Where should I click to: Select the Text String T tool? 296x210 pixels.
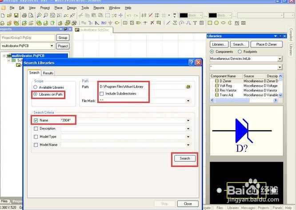(x=195, y=23)
